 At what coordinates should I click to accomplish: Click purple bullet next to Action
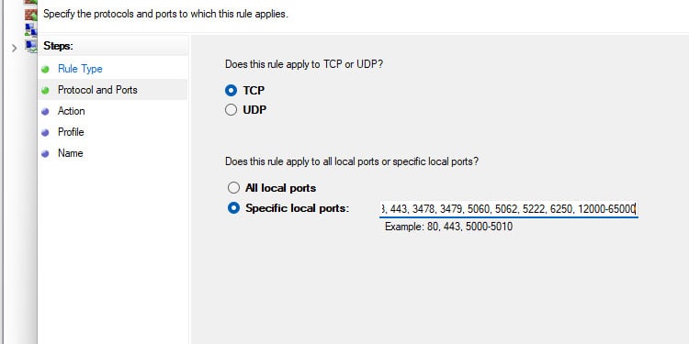[x=45, y=111]
